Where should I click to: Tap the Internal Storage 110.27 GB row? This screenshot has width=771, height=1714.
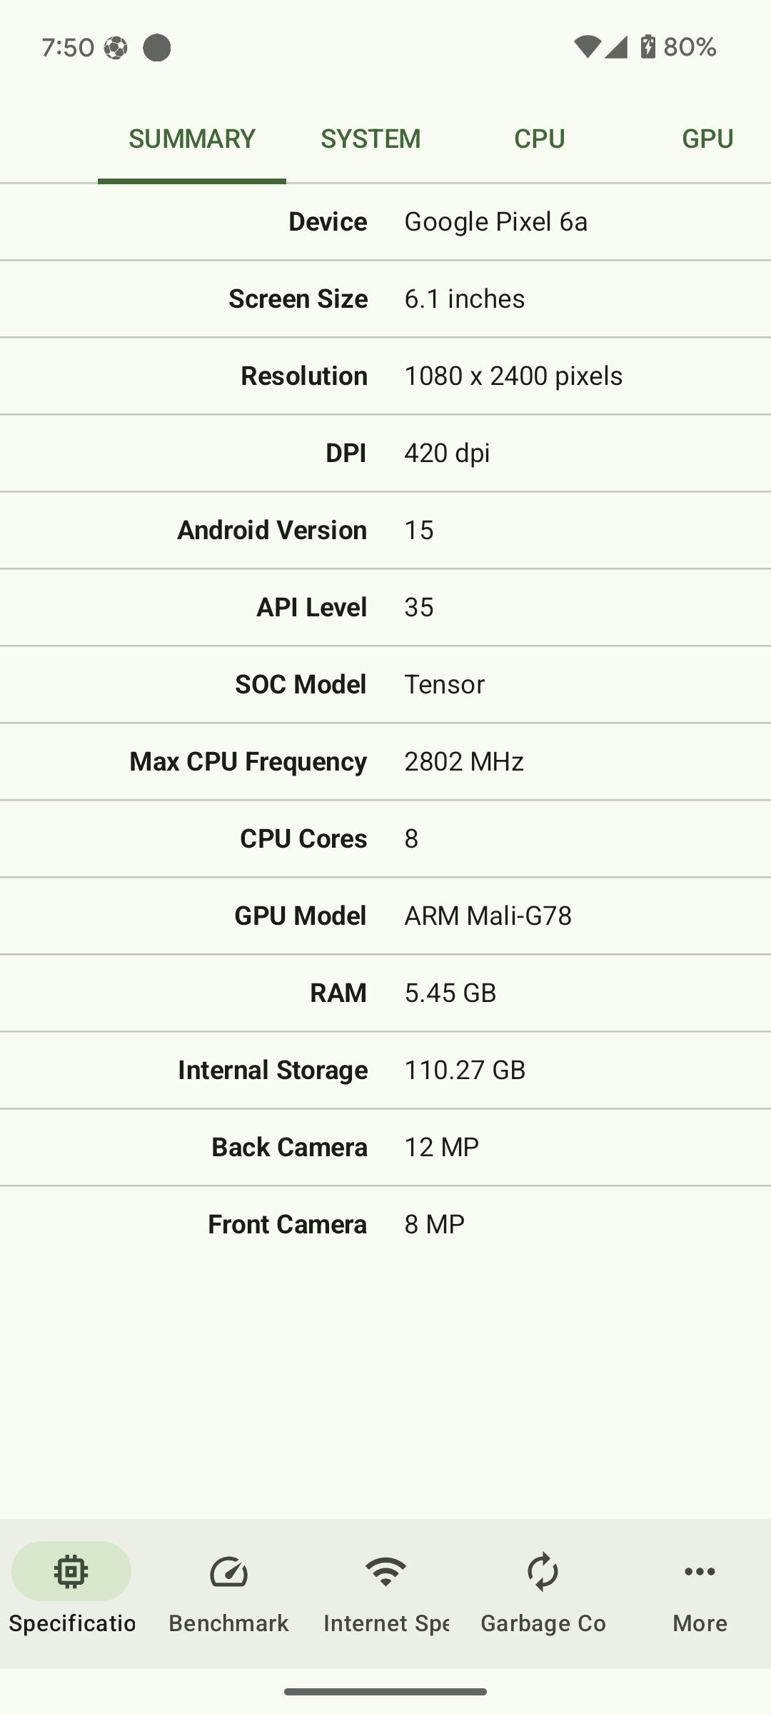385,1070
